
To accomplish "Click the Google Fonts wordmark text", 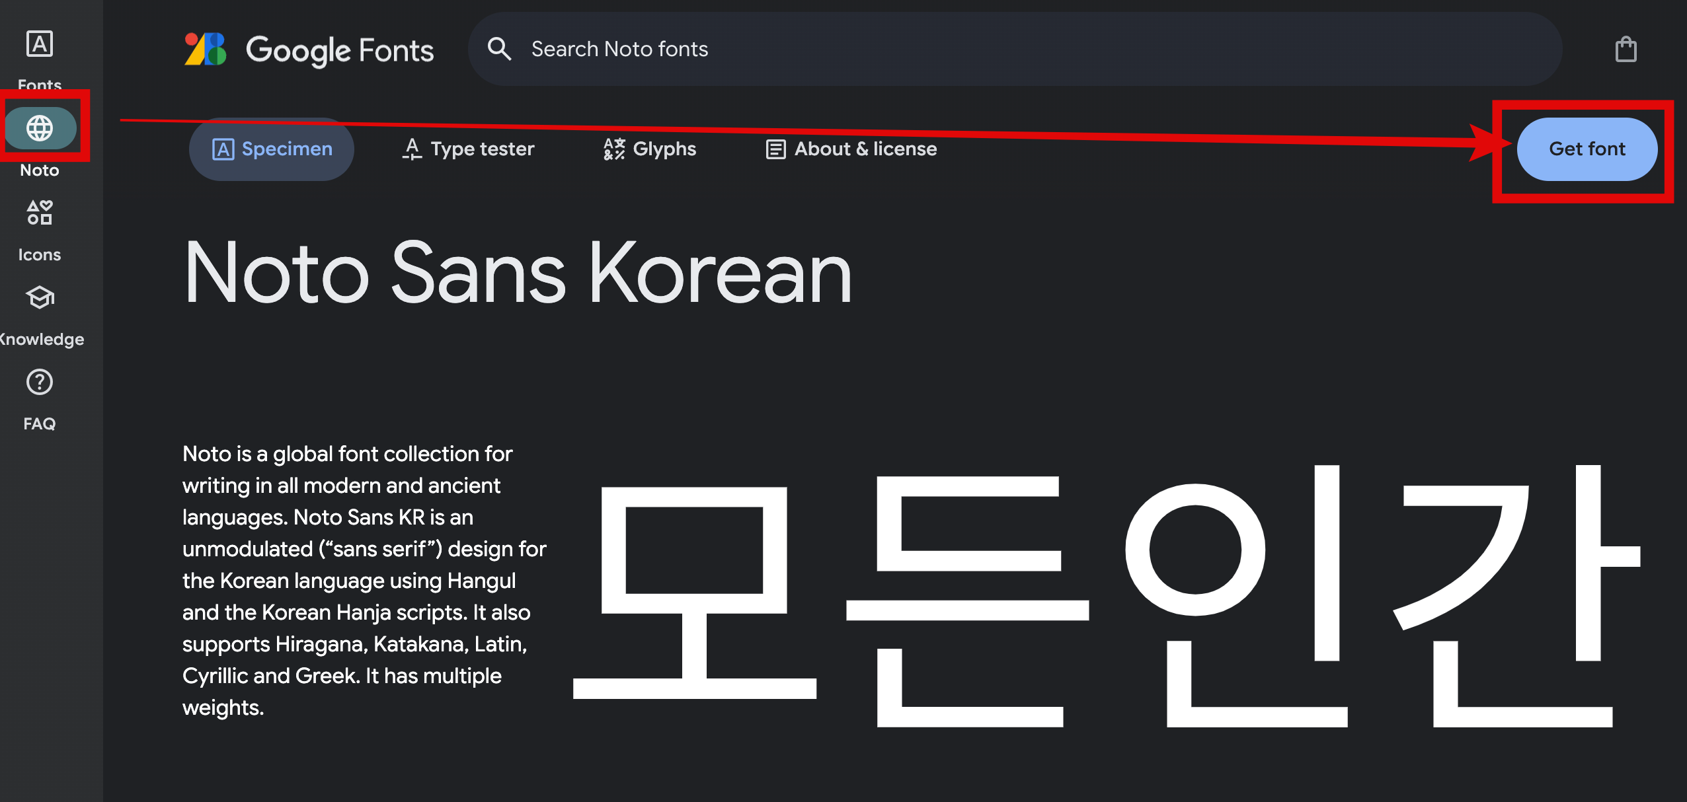I will point(340,50).
